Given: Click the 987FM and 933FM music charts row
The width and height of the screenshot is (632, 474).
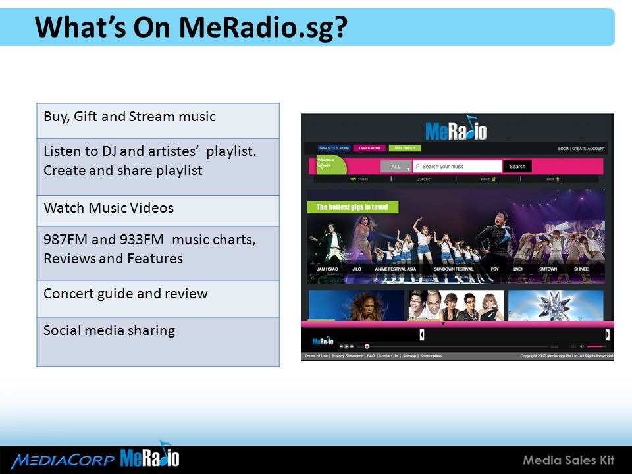Looking at the screenshot, I should tap(158, 253).
